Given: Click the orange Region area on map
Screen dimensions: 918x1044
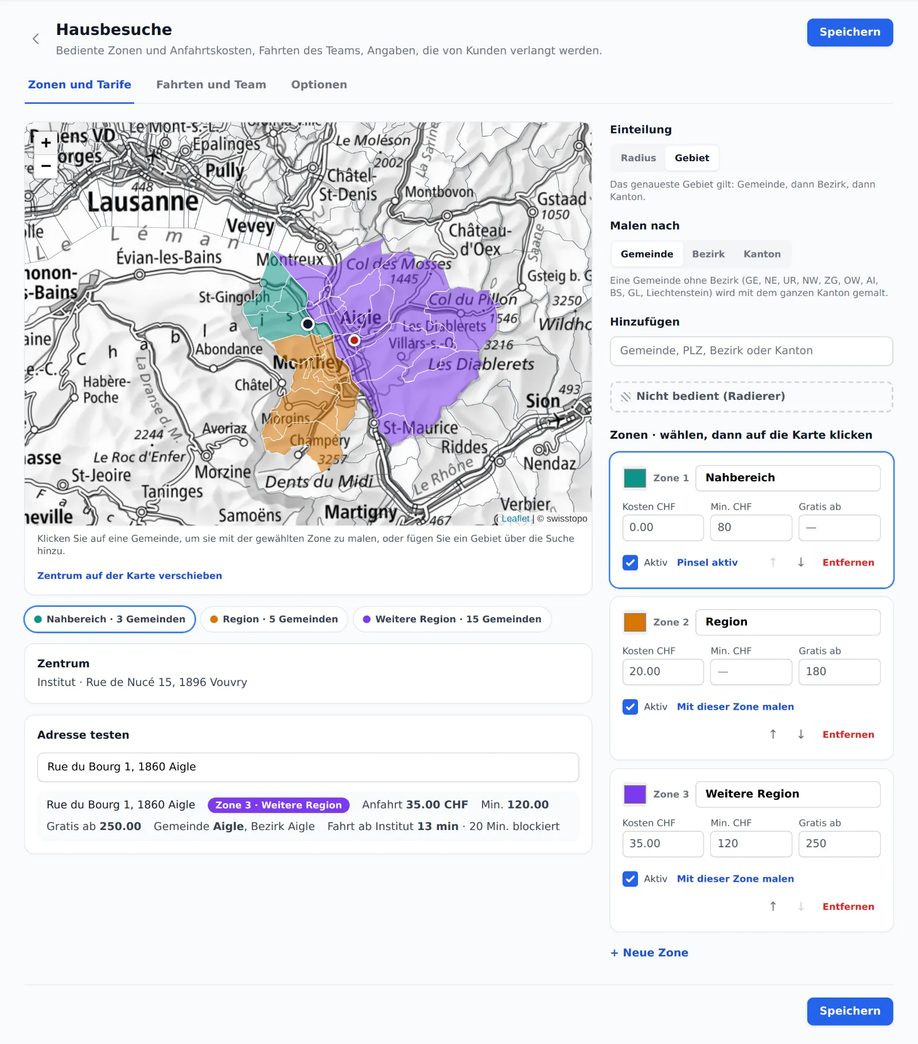Looking at the screenshot, I should 313,402.
